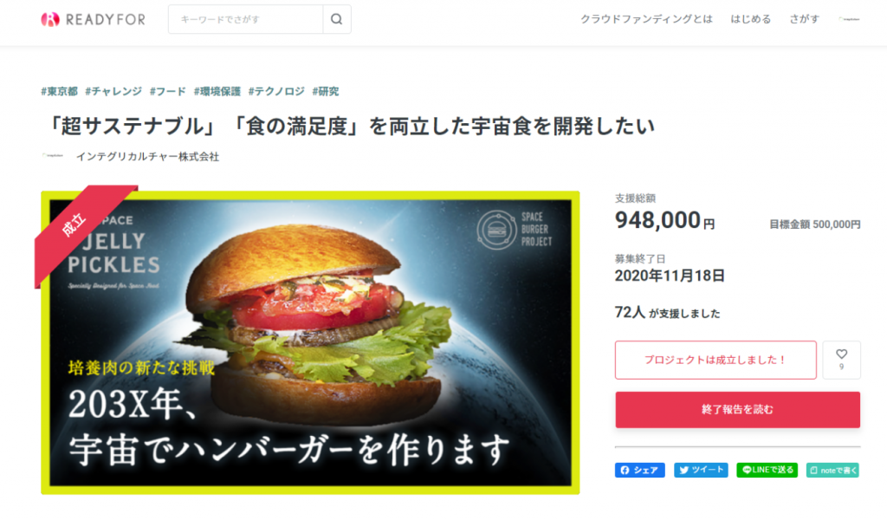Tweet the project with ツイート button

pyautogui.click(x=701, y=471)
